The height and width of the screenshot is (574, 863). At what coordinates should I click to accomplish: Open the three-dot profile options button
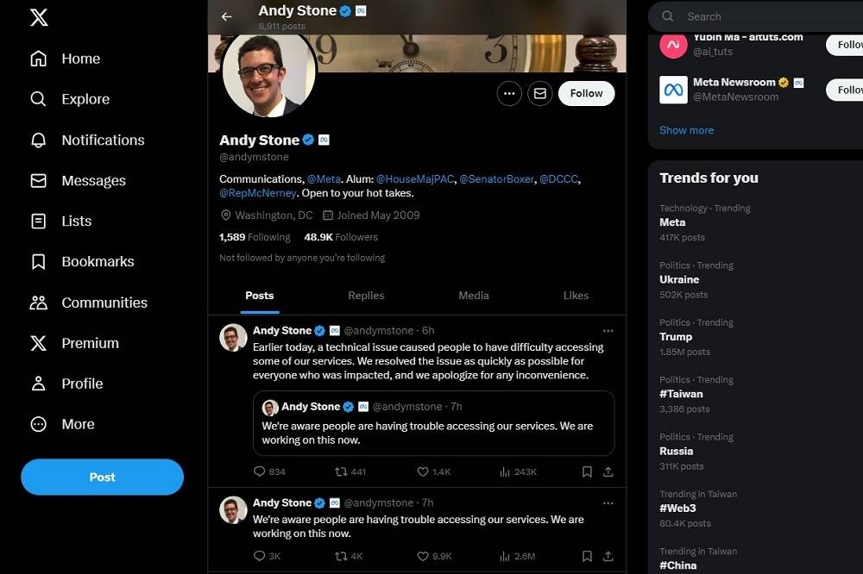(509, 93)
